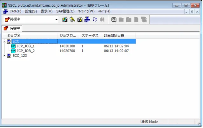Select the ECC_123 tree row
The image size is (203, 128).
pos(20,56)
